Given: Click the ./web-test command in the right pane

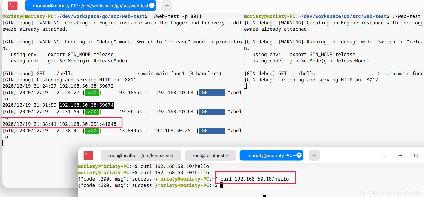Looking at the screenshot, I should [x=407, y=16].
